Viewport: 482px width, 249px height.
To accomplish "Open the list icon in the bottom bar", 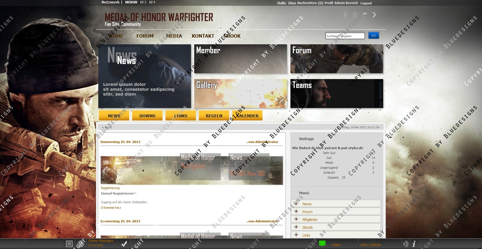I will [x=69, y=244].
